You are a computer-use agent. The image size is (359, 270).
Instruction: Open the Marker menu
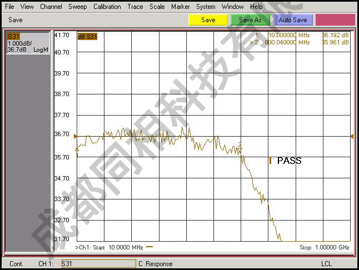180,7
